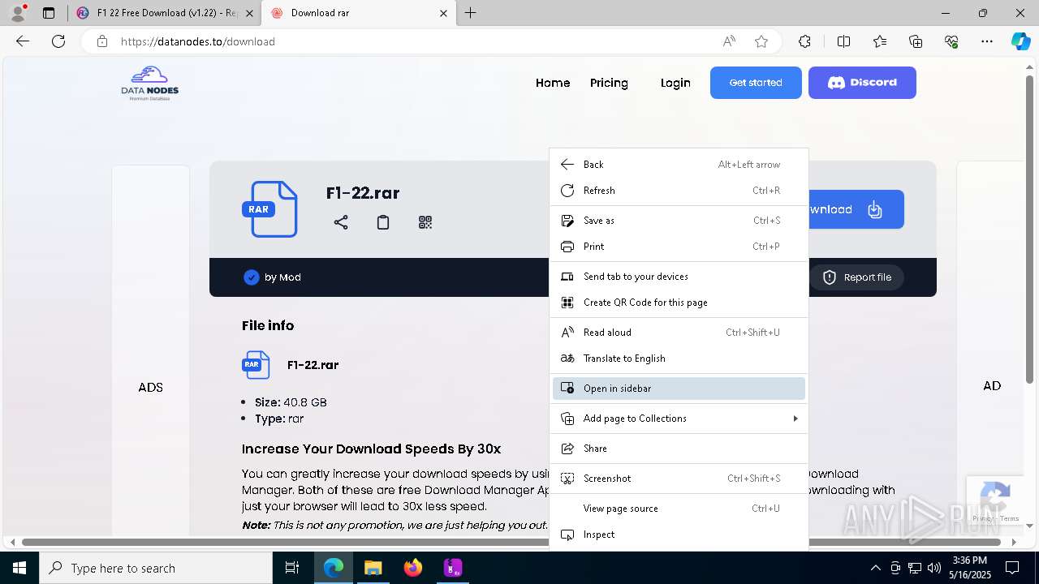This screenshot has width=1039, height=584.
Task: Click the Data Nodes logo
Action: [x=150, y=83]
